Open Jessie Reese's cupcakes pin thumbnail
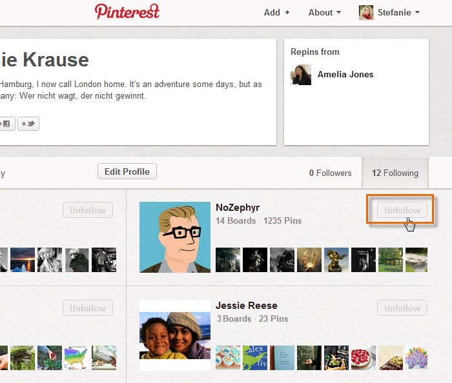The image size is (452, 383). tap(228, 358)
